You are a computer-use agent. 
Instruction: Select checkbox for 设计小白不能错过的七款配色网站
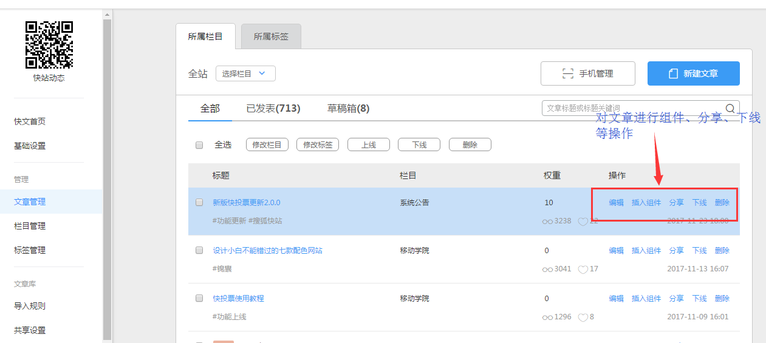pos(199,251)
